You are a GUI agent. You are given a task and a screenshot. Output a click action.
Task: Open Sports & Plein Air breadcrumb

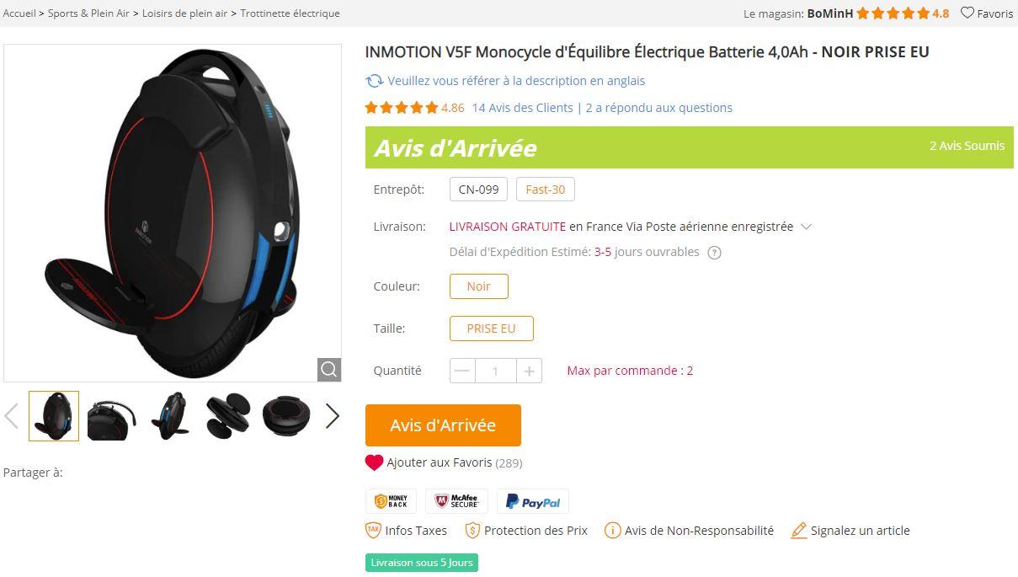pyautogui.click(x=88, y=13)
